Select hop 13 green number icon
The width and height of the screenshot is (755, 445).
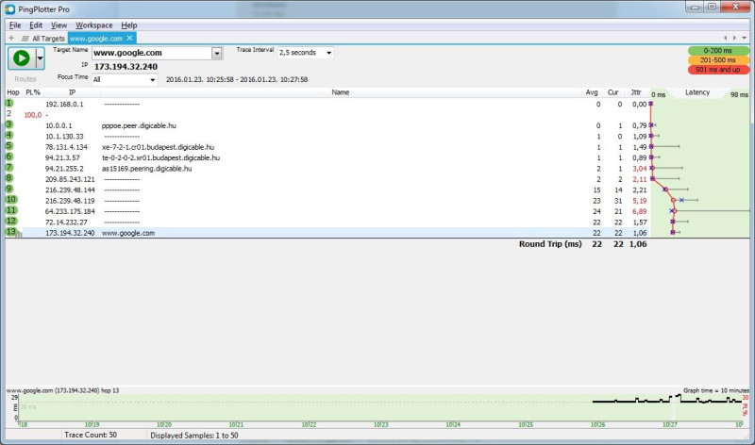(x=11, y=232)
